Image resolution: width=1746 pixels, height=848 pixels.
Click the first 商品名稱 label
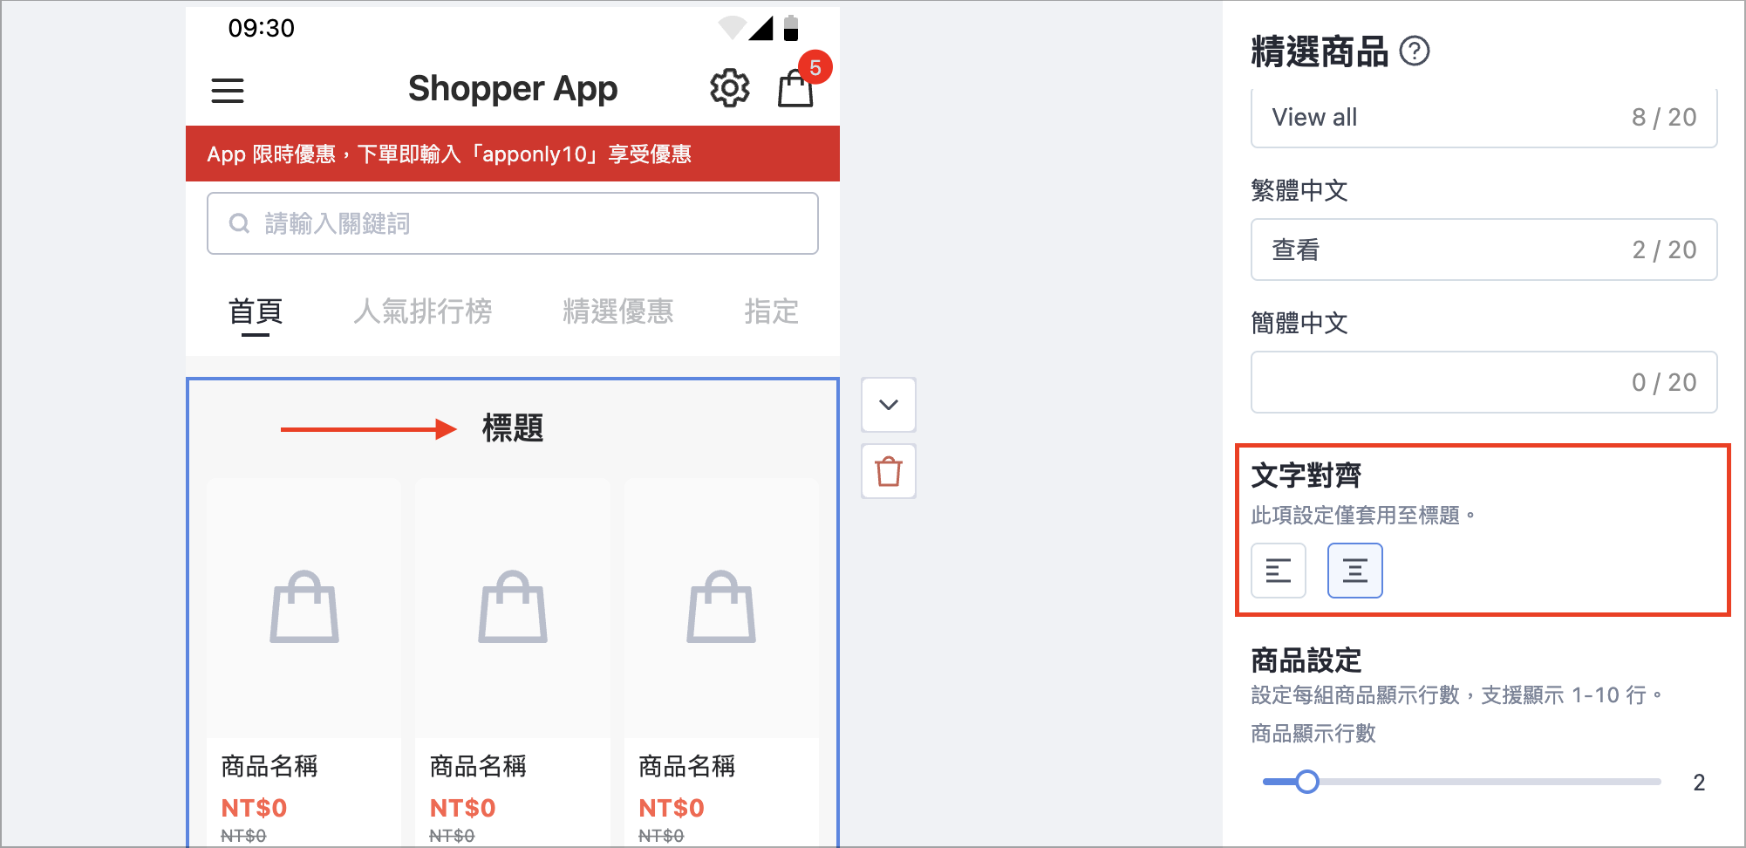269,766
